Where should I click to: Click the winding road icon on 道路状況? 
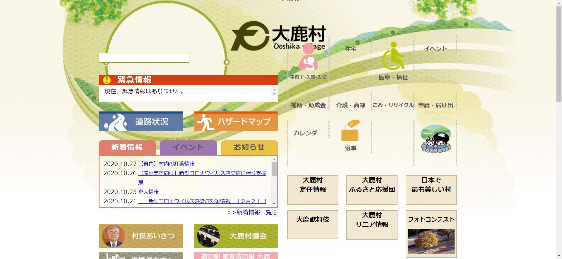tap(116, 122)
